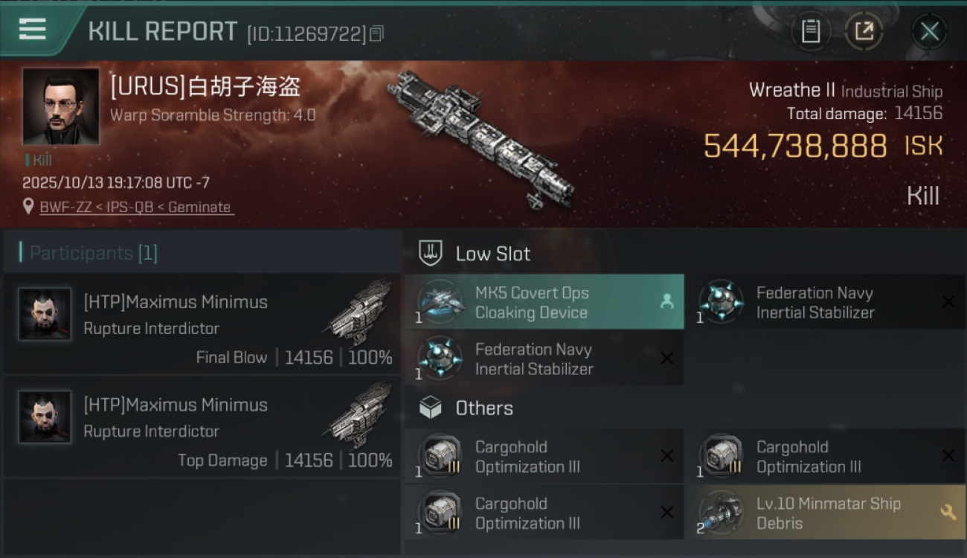Open Final Blow Maximus Minimus portrait
Viewport: 967px width, 558px height.
pyautogui.click(x=45, y=315)
